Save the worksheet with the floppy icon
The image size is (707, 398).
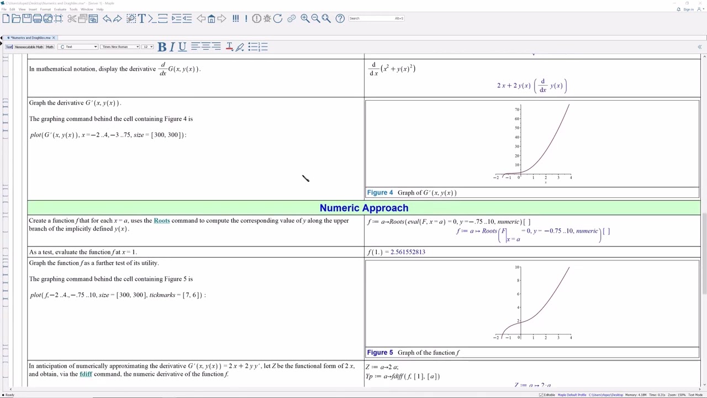[27, 19]
